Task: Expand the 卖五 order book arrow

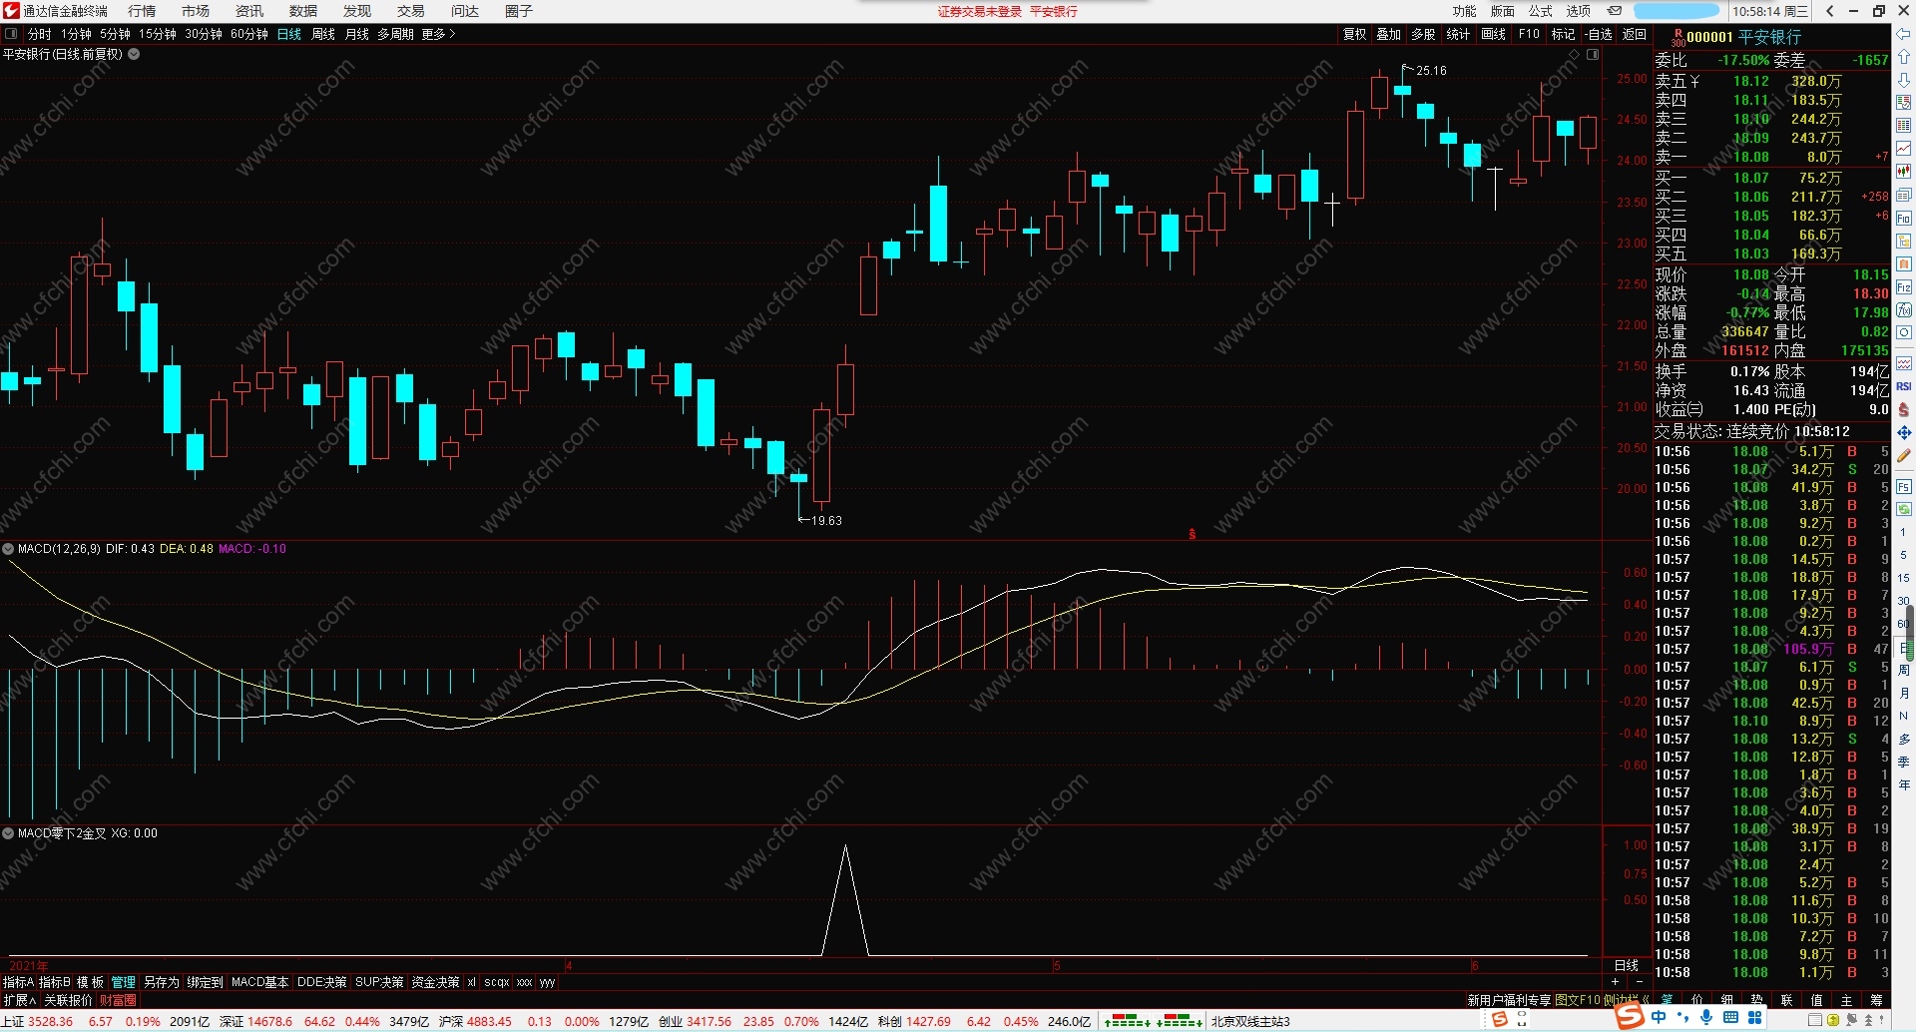Action: click(1695, 82)
